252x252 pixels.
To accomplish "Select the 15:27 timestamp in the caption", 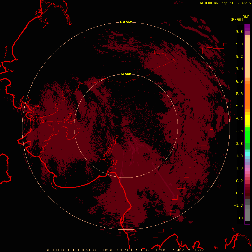I will pos(200,250).
